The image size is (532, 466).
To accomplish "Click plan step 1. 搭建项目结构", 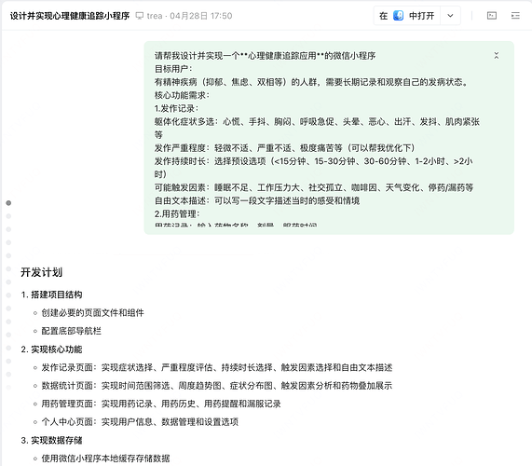I will (x=51, y=295).
